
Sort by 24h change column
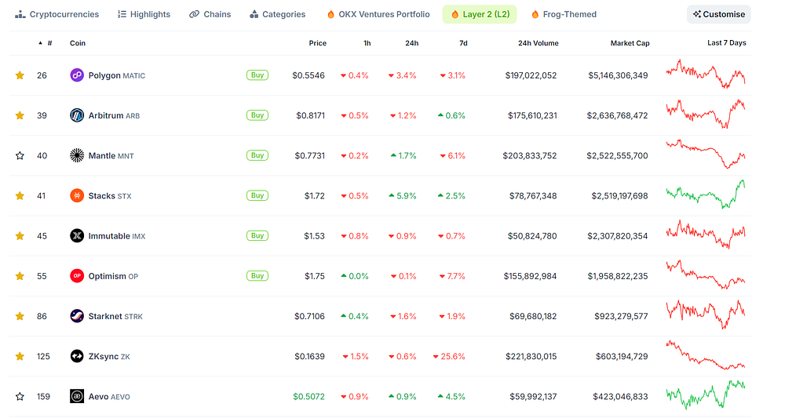tap(411, 43)
